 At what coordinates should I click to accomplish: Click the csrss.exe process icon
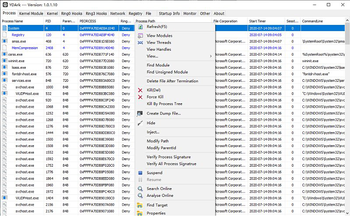pos(4,54)
